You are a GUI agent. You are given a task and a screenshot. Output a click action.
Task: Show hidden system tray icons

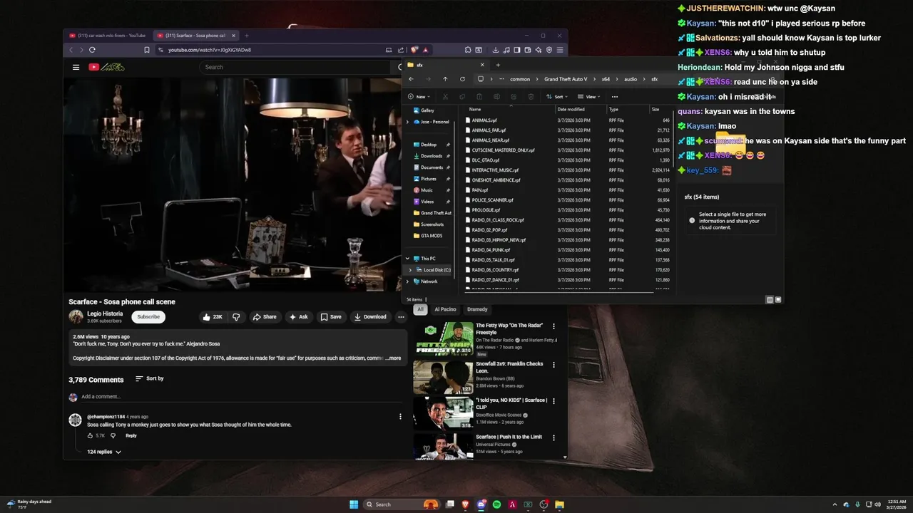835,504
